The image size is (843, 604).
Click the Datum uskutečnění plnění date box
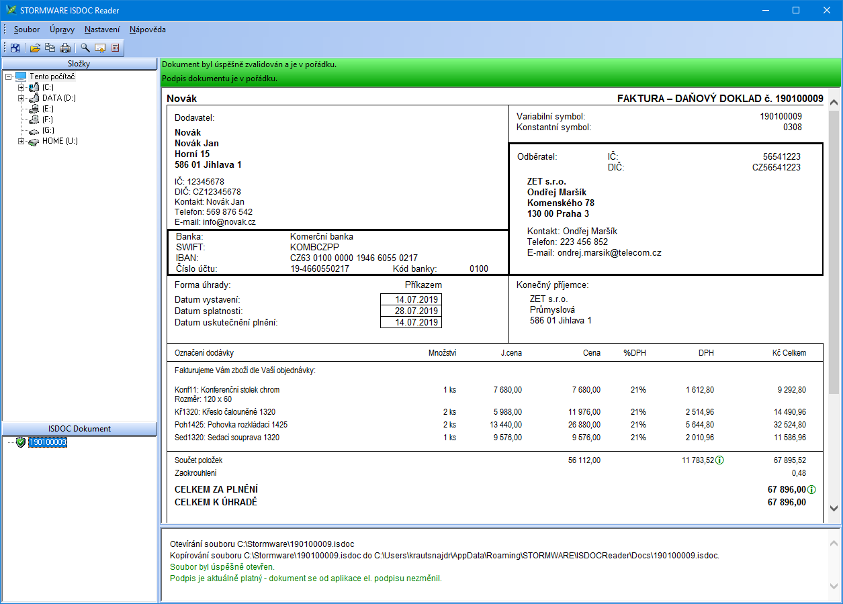(411, 322)
